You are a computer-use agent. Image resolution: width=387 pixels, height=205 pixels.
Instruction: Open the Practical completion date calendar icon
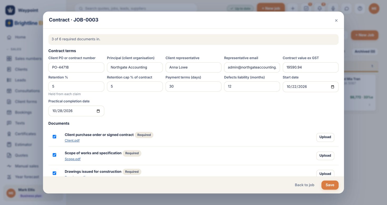point(98,111)
